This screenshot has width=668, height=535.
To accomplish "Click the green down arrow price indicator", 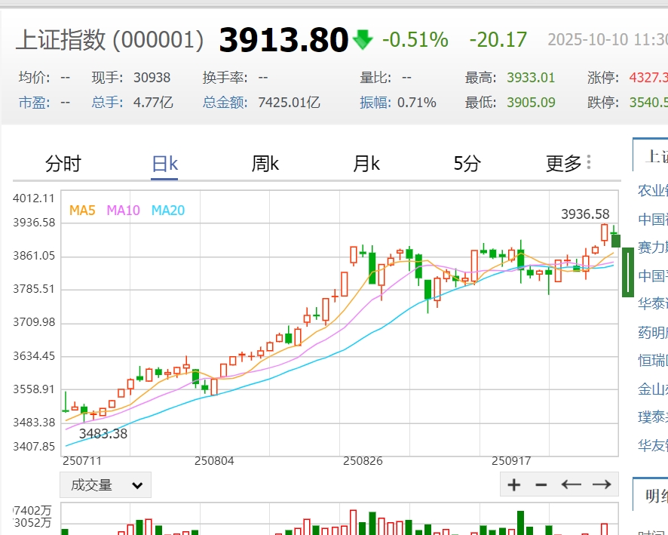I will click(x=363, y=40).
